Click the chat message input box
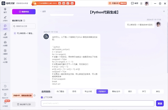168x110 pixels. point(97,103)
